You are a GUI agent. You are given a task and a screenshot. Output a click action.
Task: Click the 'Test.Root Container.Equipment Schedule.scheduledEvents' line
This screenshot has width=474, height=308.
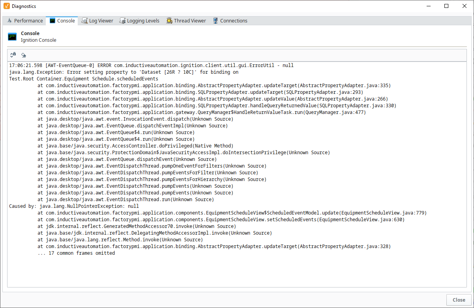pyautogui.click(x=84, y=79)
